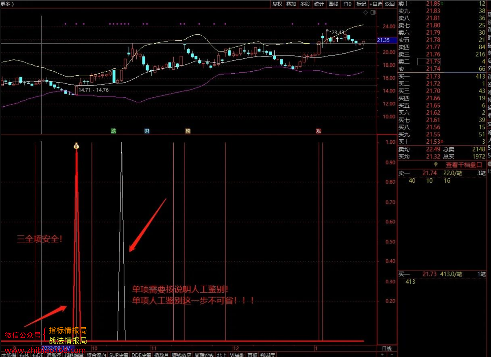Switch to the 北上 indicator tab
This screenshot has width=491, height=357.
tap(222, 355)
